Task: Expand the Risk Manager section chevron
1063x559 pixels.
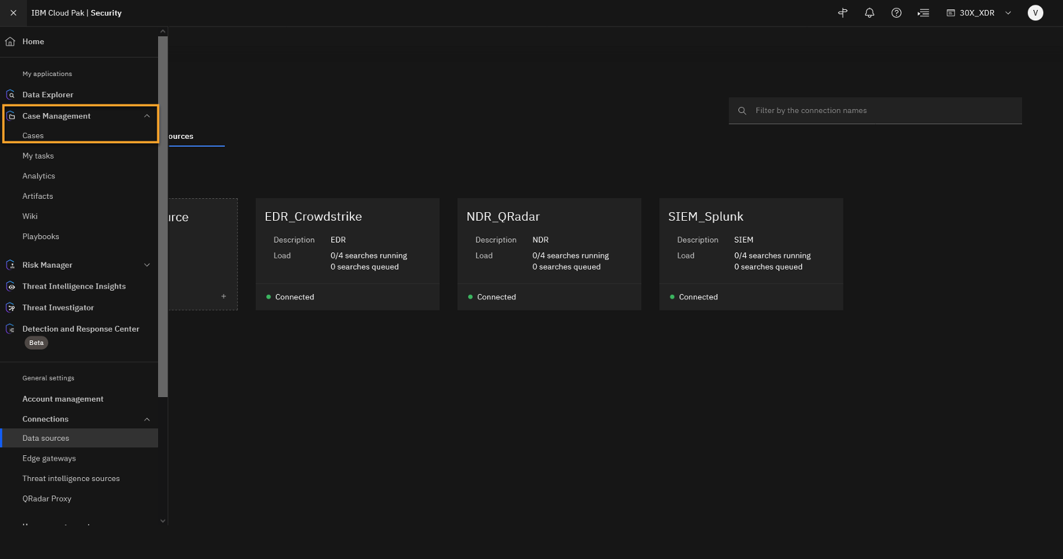Action: [147, 265]
